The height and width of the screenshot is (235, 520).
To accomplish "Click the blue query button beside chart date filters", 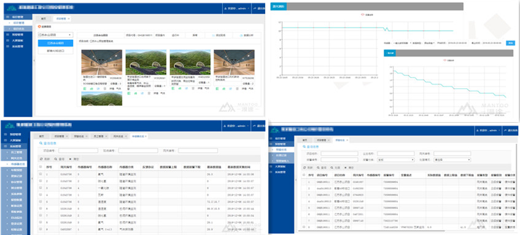I will click(510, 43).
